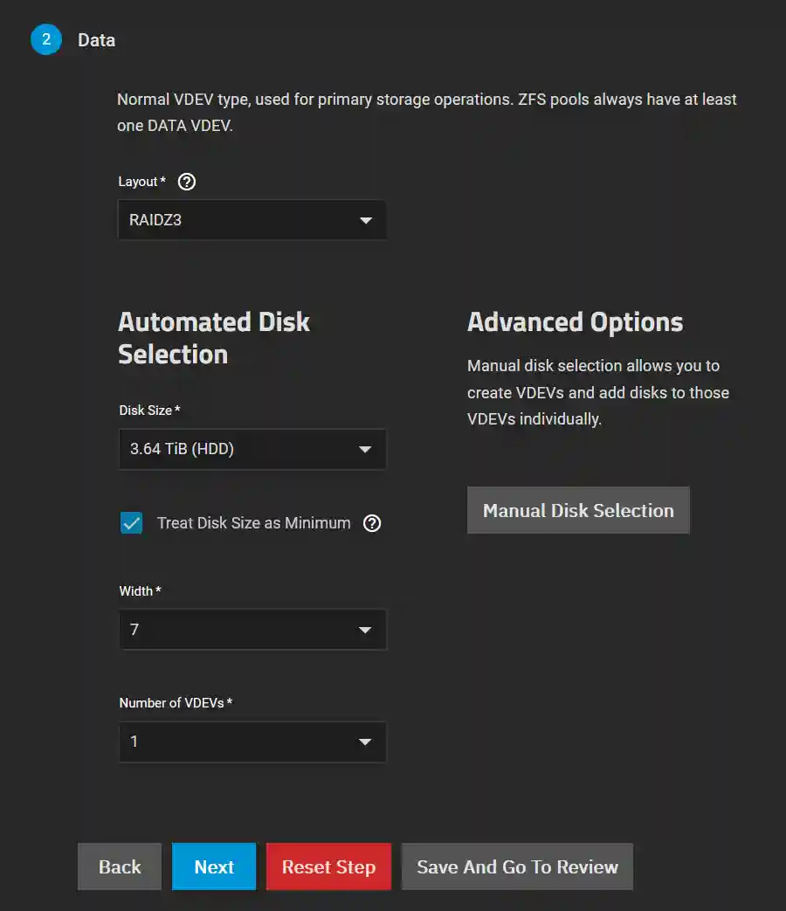The height and width of the screenshot is (911, 786).
Task: Open the Layout dropdown showing RAIDZ3
Action: coord(252,220)
